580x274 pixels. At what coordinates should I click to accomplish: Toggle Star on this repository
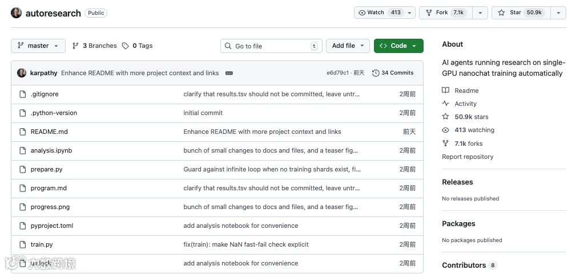coord(520,13)
